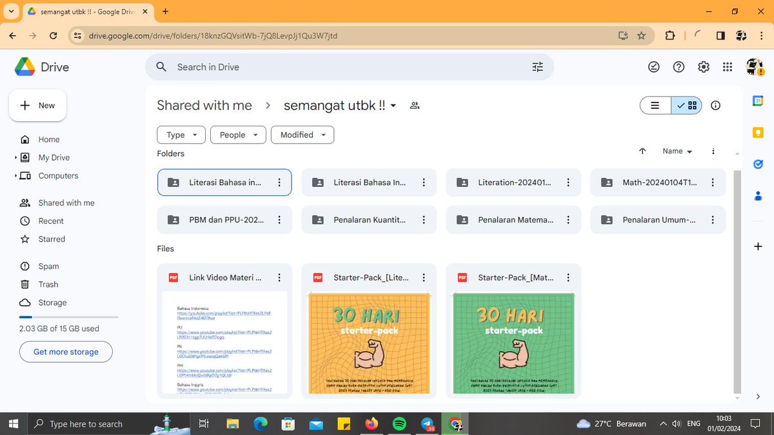774x435 pixels.
Task: Open orange Starter-Pack Lite thumbnail
Action: (x=369, y=342)
